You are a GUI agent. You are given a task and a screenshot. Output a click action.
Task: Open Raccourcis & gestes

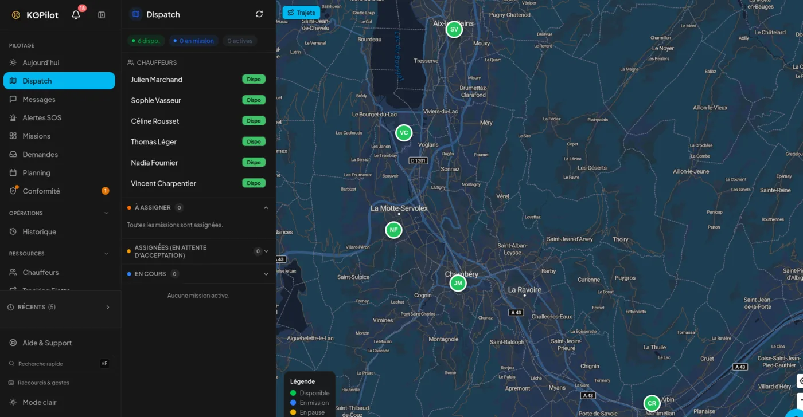59,383
